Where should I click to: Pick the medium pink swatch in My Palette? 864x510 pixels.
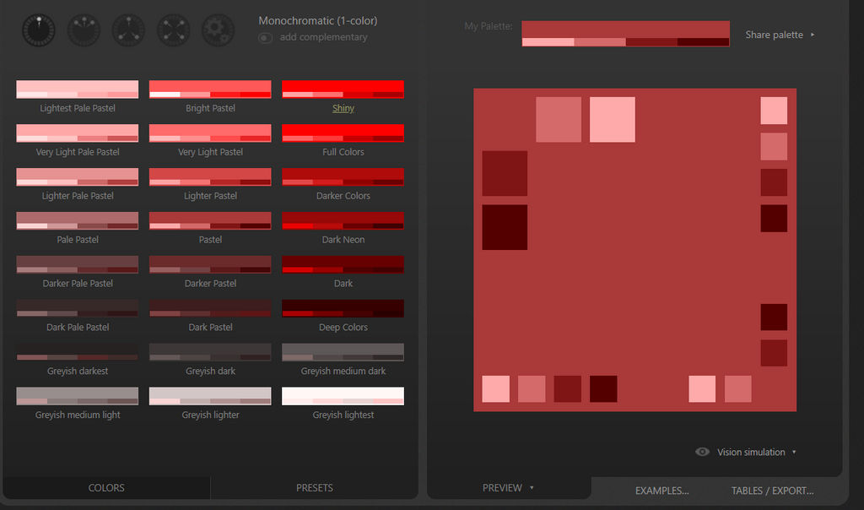tap(600, 42)
